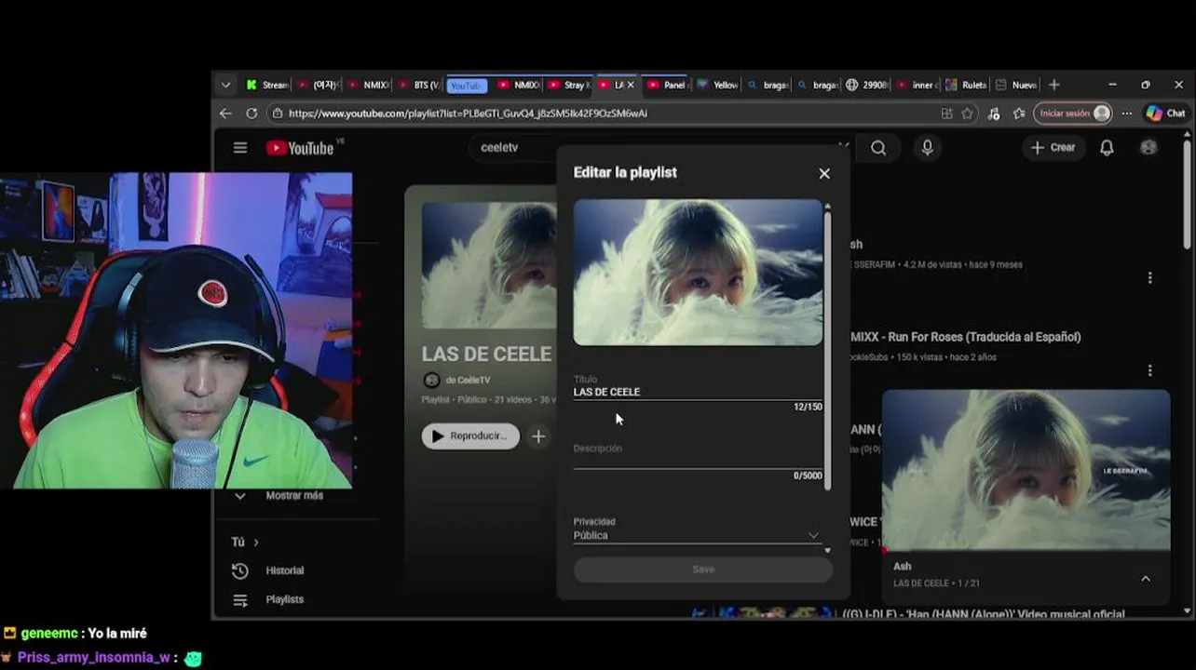This screenshot has width=1196, height=670.
Task: Click the plus save playlist button
Action: pos(538,435)
